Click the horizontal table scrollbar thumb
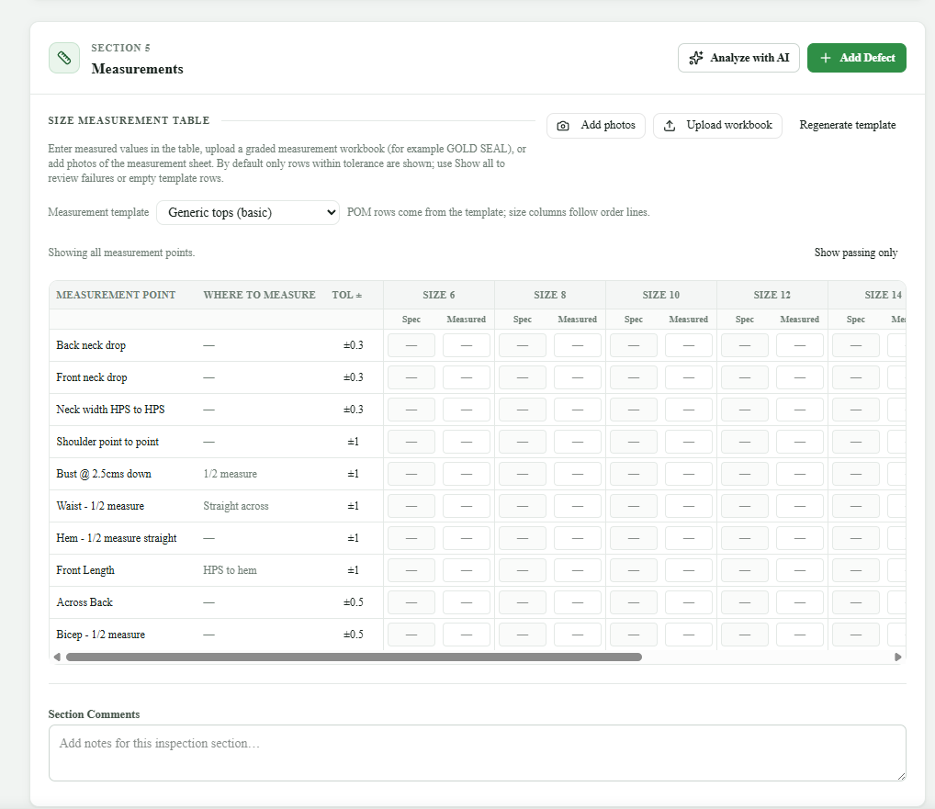This screenshot has height=809, width=935. tap(354, 657)
